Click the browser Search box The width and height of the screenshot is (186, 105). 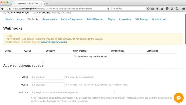(x=129, y=9)
